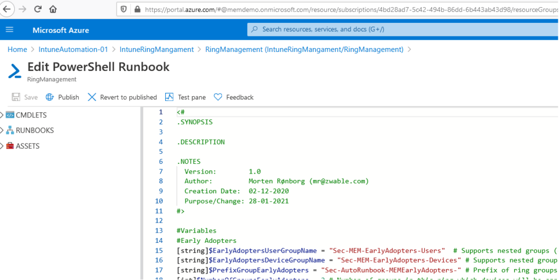Open RingManagement (IntuneRingMangament/RingManagement) breadcrumb
Viewport: 560px width, 280px height.
click(304, 50)
